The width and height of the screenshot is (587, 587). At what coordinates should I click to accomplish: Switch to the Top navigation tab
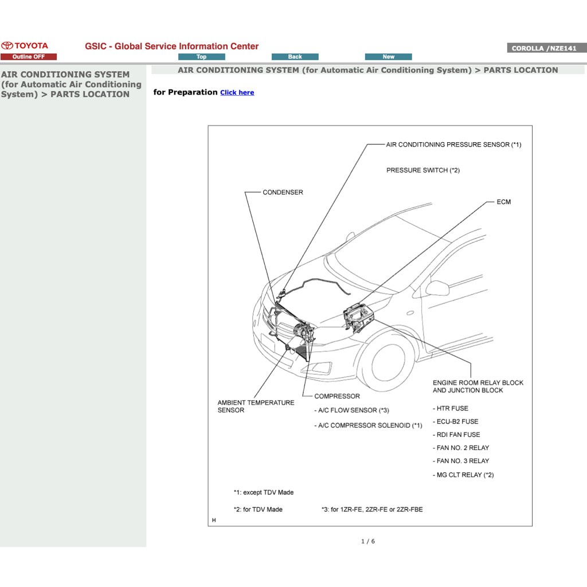[201, 56]
